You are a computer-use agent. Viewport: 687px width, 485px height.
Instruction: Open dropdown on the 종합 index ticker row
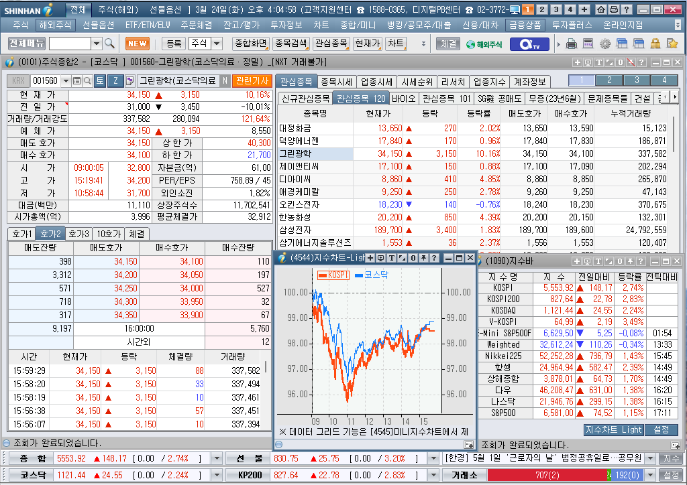click(217, 458)
